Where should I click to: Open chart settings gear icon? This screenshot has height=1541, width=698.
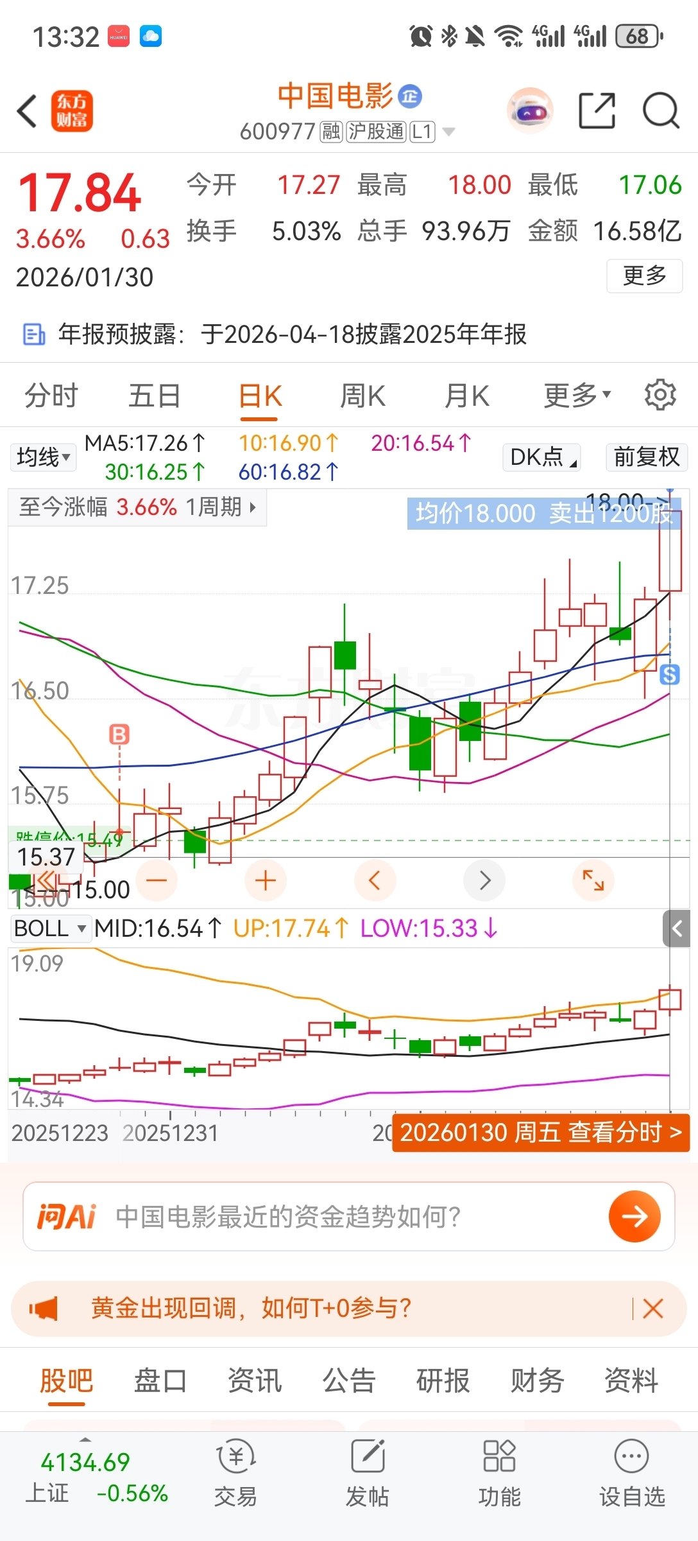(660, 395)
